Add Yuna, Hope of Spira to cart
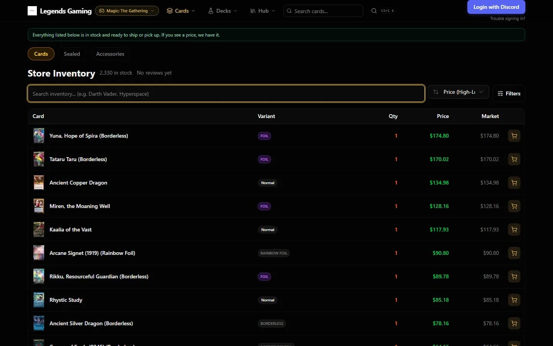 pos(514,136)
